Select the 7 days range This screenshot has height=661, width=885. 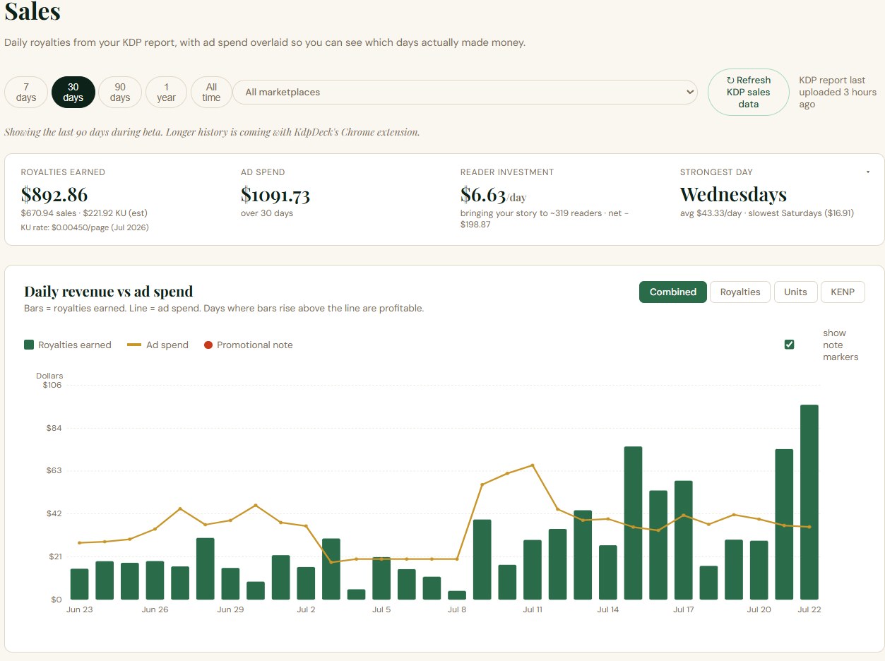[x=26, y=92]
